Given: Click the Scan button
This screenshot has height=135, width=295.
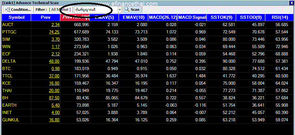Looking at the screenshot, I should [x=132, y=10].
